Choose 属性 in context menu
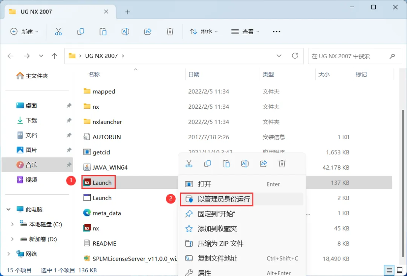The height and width of the screenshot is (276, 407). point(242,273)
